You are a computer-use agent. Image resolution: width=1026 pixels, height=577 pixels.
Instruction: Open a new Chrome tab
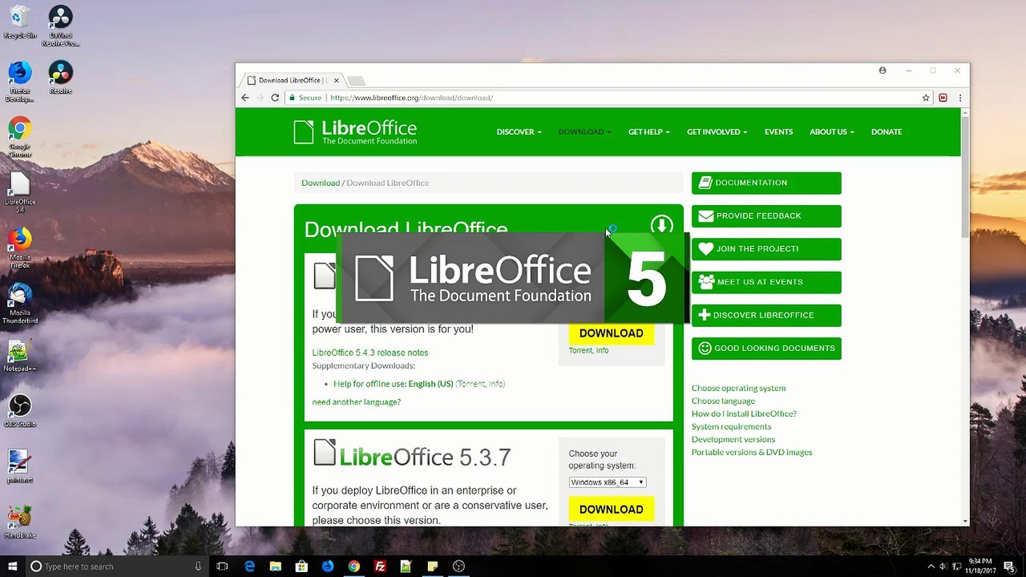[x=357, y=80]
